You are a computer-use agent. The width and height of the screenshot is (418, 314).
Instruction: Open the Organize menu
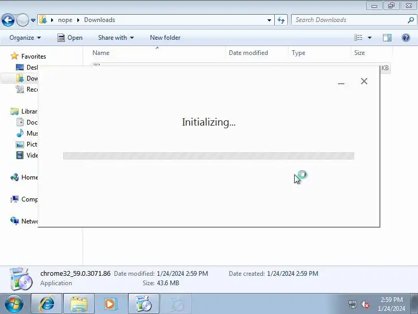click(25, 38)
